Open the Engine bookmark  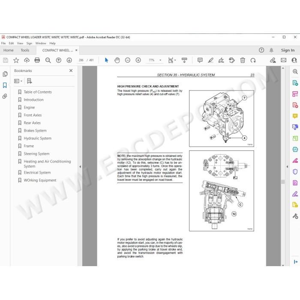pyautogui.click(x=29, y=107)
